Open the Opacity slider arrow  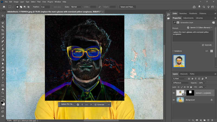point(206,83)
